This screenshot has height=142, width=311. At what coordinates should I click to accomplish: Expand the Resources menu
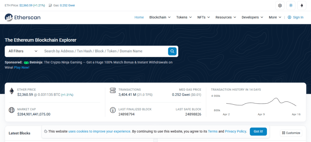click(226, 17)
